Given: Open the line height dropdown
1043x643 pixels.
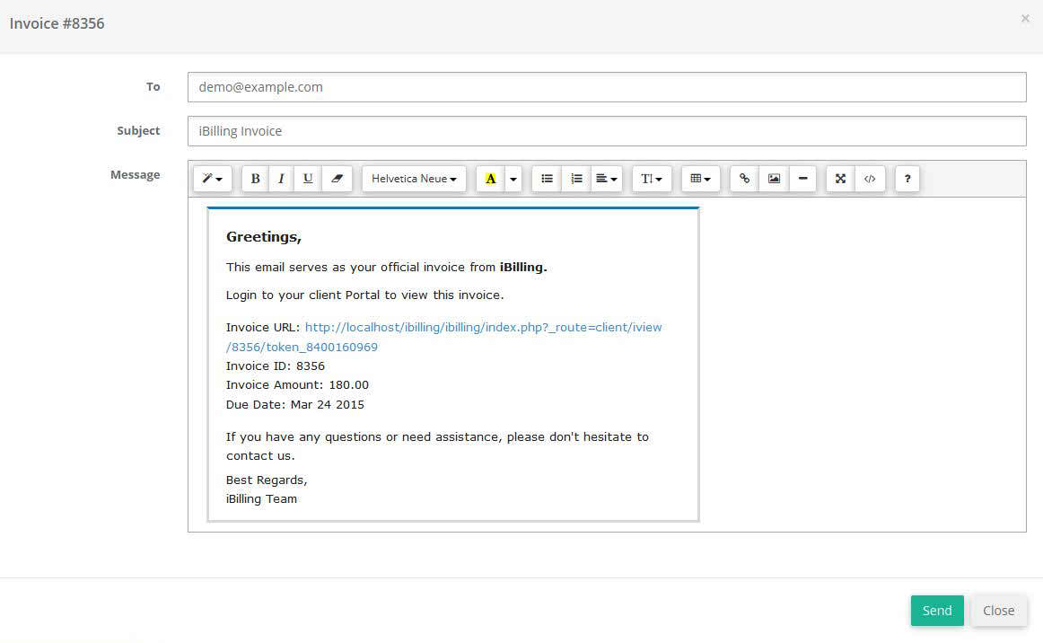Looking at the screenshot, I should 652,179.
